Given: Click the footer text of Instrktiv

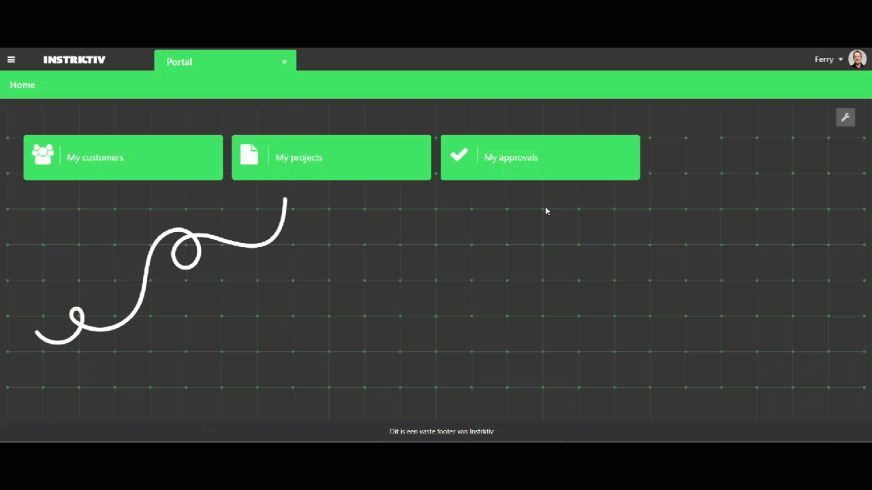Looking at the screenshot, I should 441,431.
